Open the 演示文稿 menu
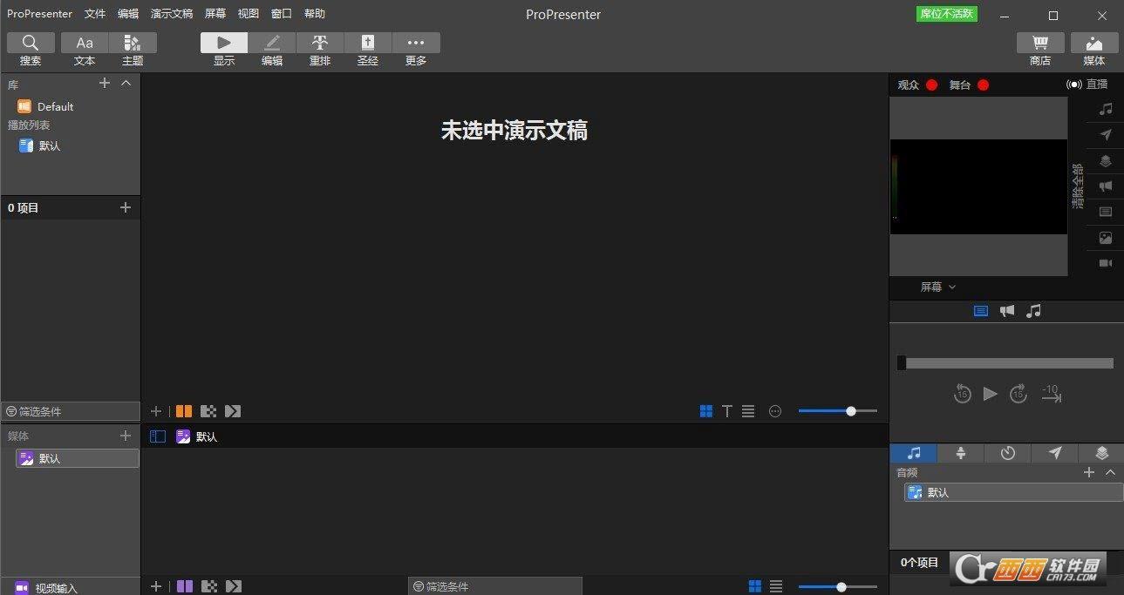The image size is (1124, 595). tap(172, 14)
